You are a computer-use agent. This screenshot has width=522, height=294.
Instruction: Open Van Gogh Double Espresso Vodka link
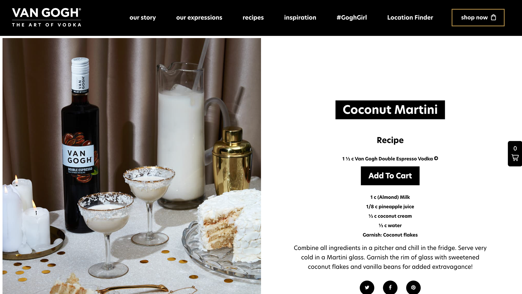(387, 159)
